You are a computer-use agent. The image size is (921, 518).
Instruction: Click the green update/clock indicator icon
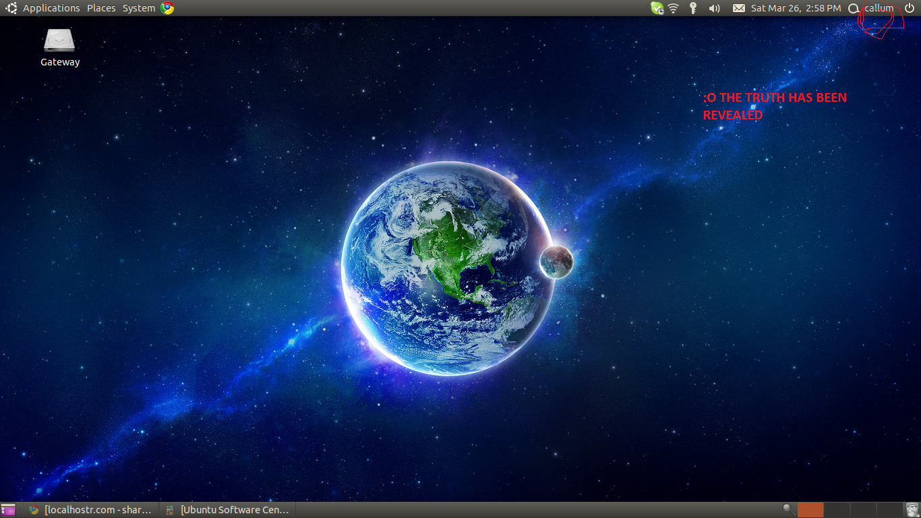(657, 8)
